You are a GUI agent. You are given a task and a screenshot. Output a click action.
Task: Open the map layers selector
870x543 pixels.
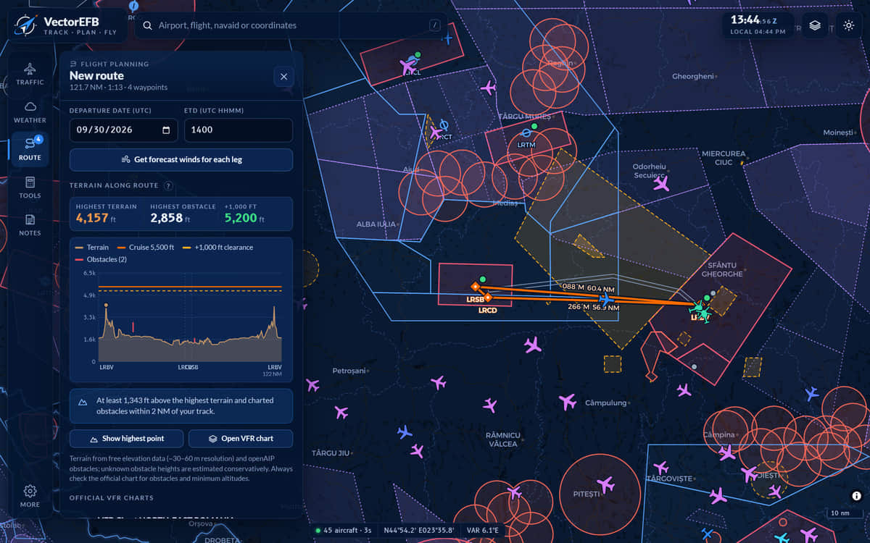815,25
